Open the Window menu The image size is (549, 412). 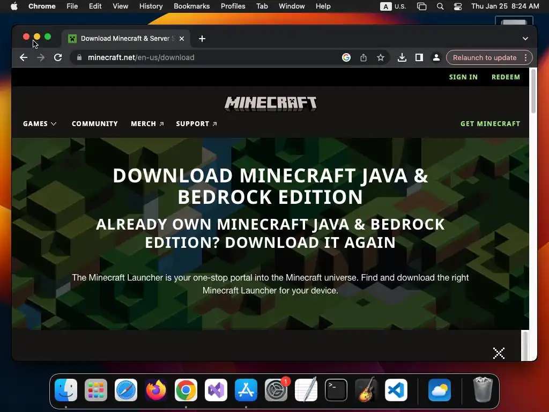click(292, 6)
